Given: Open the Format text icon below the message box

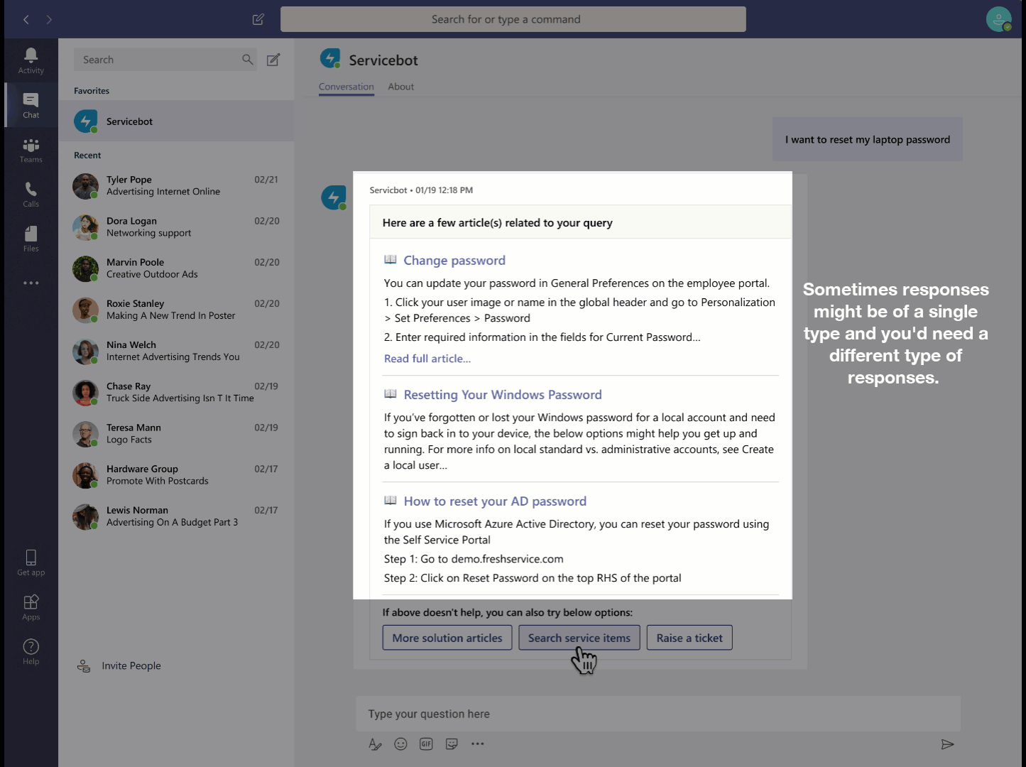Looking at the screenshot, I should click(376, 744).
